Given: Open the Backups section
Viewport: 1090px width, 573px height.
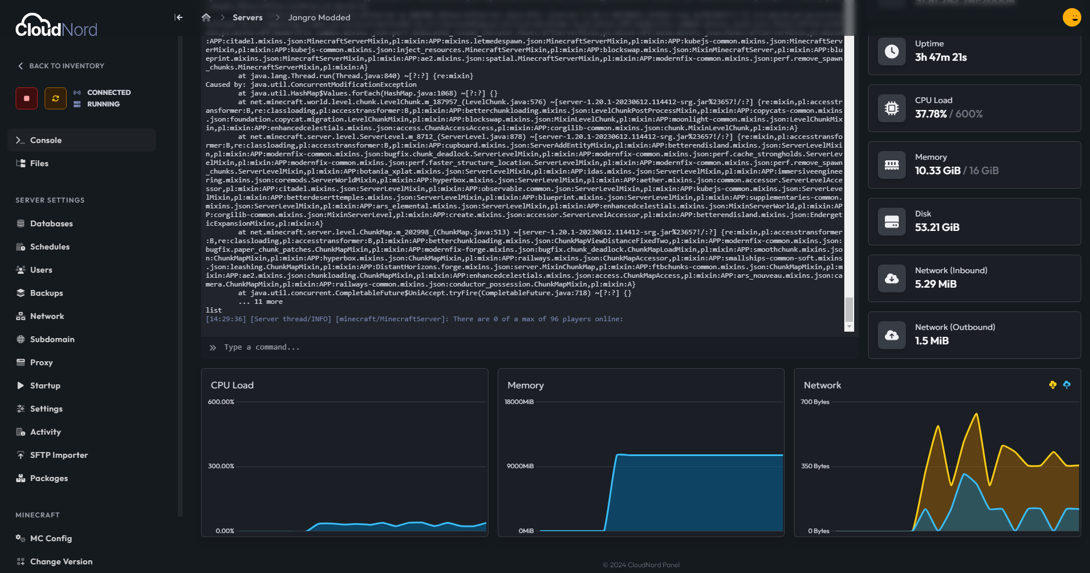Looking at the screenshot, I should point(46,293).
